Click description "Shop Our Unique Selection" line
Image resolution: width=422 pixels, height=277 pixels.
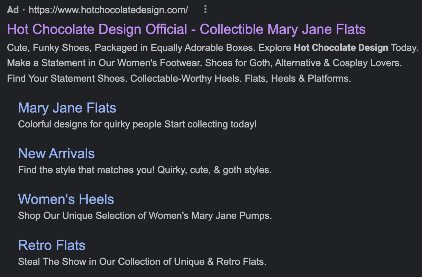click(x=145, y=216)
